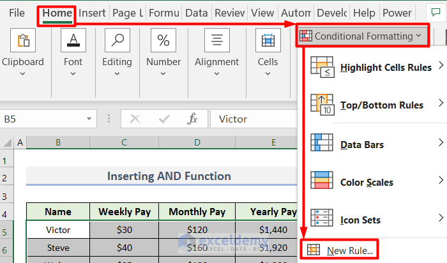The width and height of the screenshot is (447, 263).
Task: Expand Highlight Cells Rules submenu arrow
Action: (x=441, y=65)
